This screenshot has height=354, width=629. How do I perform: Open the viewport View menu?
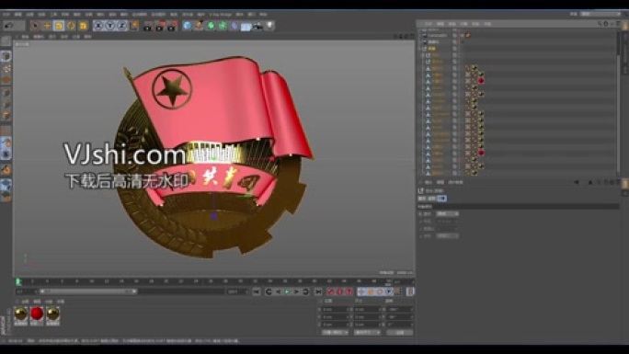(x=25, y=37)
